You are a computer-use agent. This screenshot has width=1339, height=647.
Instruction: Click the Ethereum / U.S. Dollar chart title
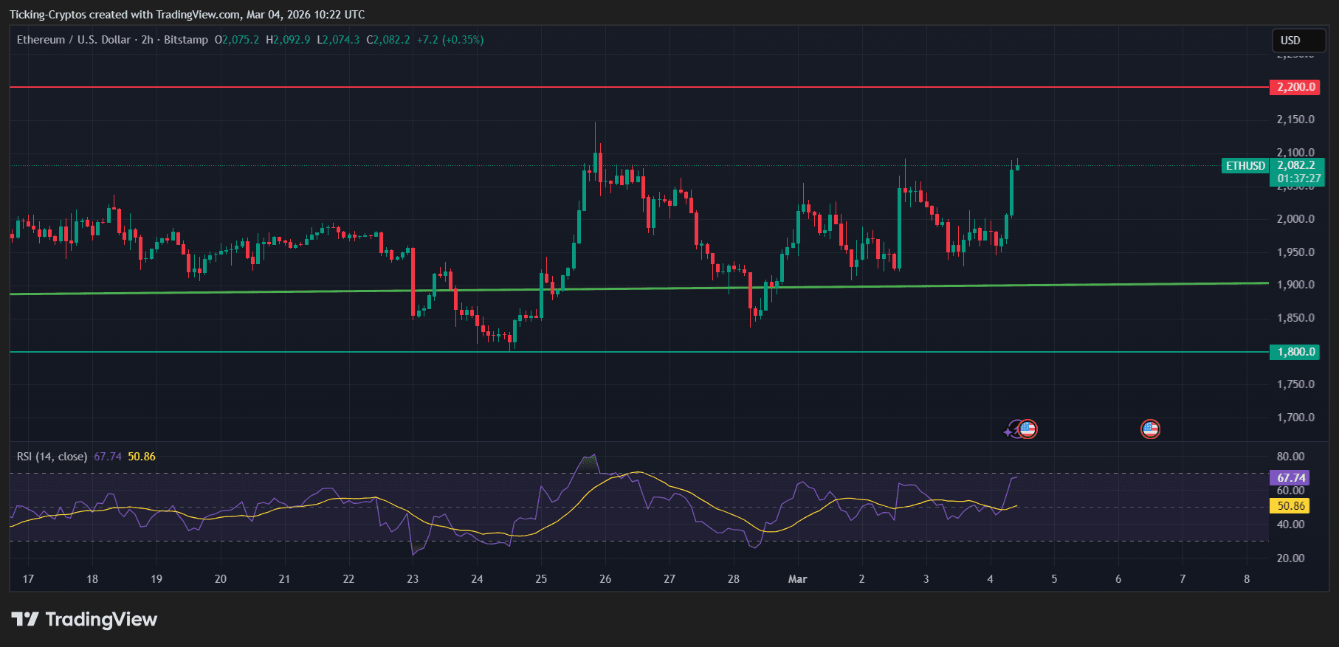(x=74, y=40)
